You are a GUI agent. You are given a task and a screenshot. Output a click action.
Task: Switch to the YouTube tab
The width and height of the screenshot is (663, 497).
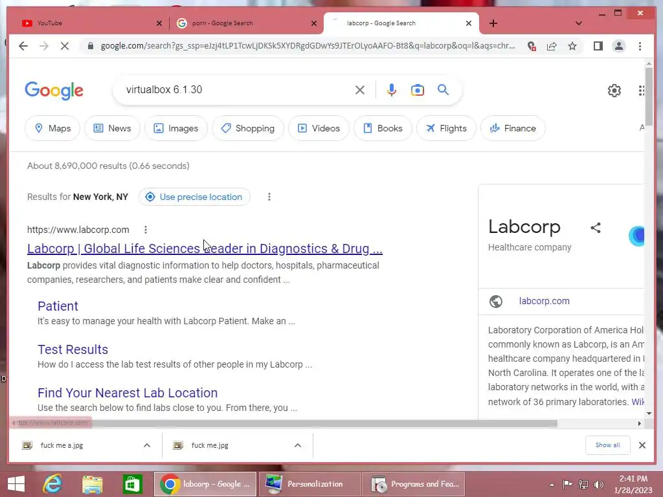pyautogui.click(x=89, y=23)
